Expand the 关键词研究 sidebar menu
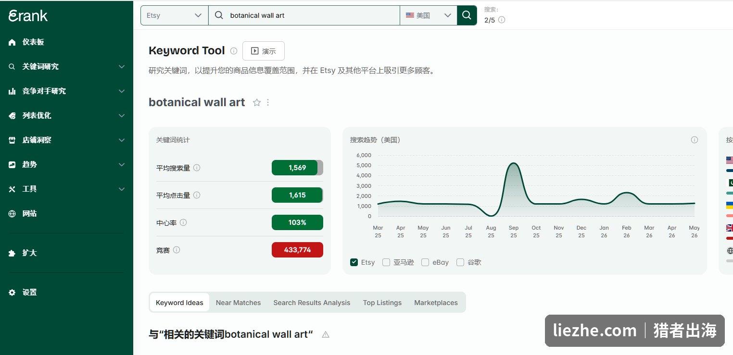The image size is (733, 355). tap(122, 67)
